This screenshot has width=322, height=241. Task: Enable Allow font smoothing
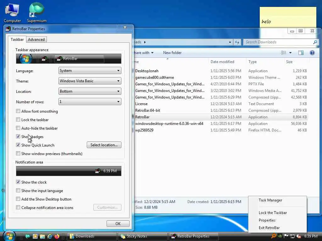[x=18, y=111]
